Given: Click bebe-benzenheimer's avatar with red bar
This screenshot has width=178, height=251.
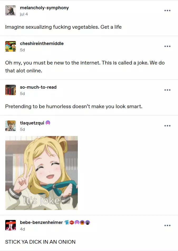Looking at the screenshot, I should pyautogui.click(x=11, y=225).
